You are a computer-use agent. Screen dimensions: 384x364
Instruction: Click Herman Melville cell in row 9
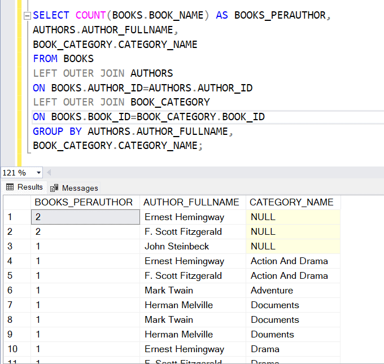tap(193, 335)
